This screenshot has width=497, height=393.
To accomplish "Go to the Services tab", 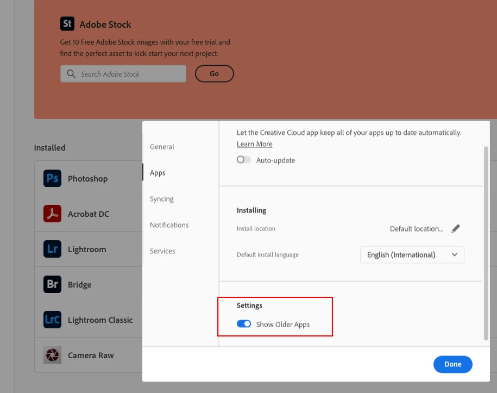I will [162, 251].
